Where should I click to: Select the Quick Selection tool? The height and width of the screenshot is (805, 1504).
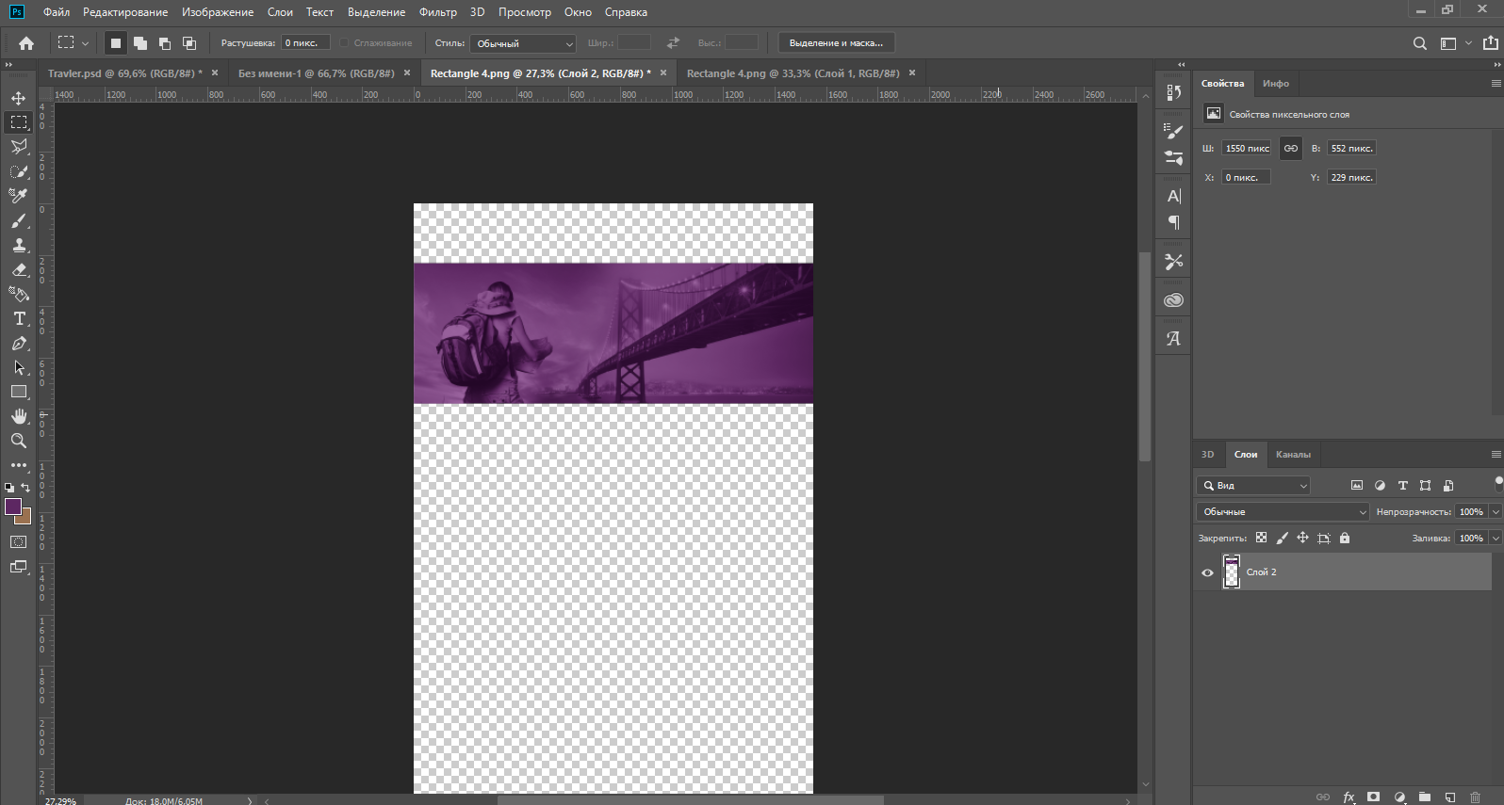[19, 171]
